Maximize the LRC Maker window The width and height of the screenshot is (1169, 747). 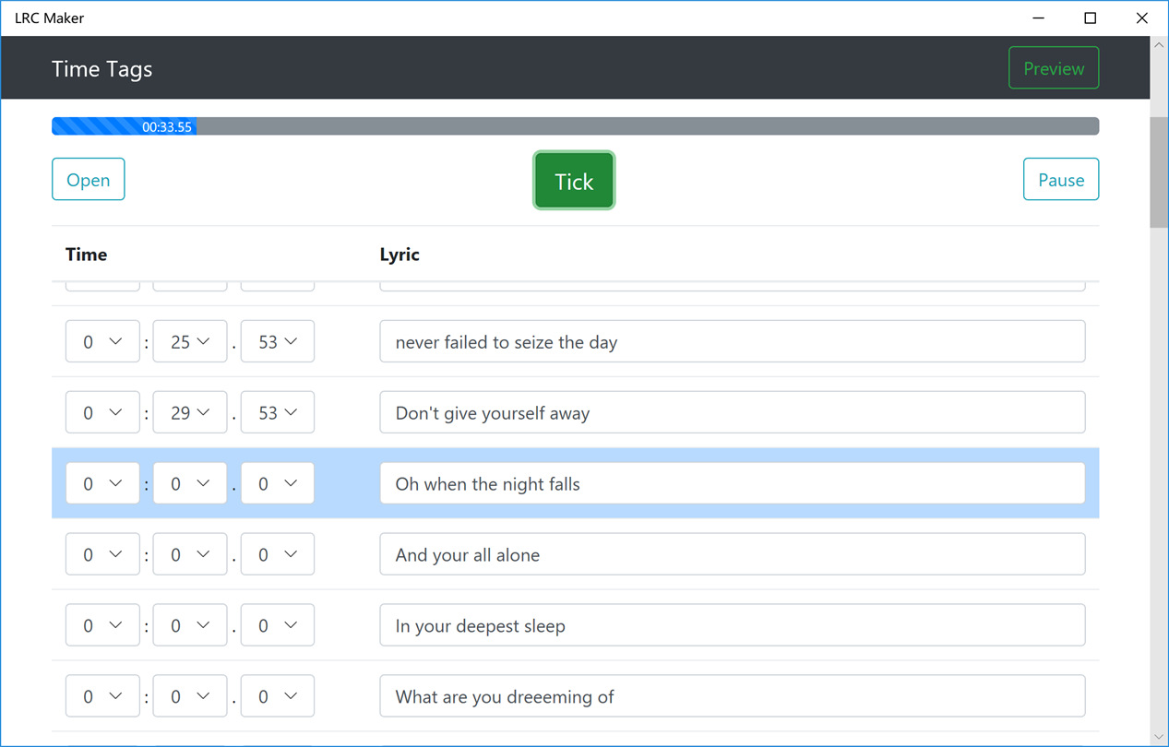(1091, 18)
